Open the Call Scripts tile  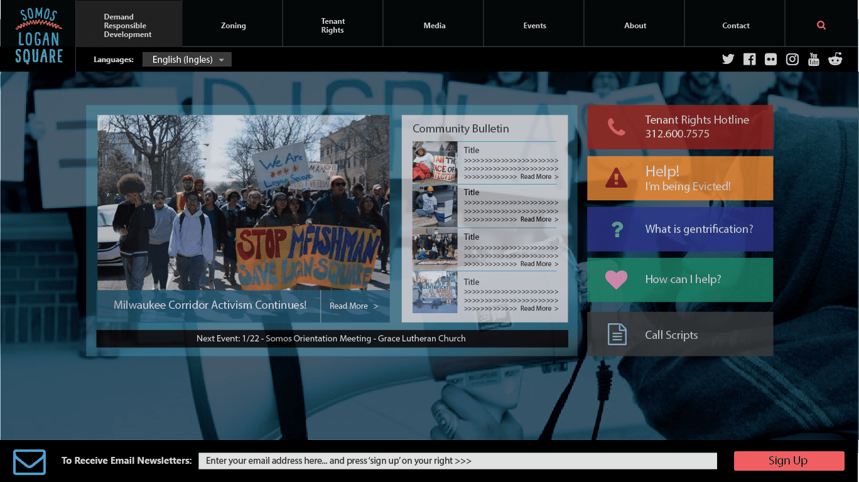click(680, 335)
